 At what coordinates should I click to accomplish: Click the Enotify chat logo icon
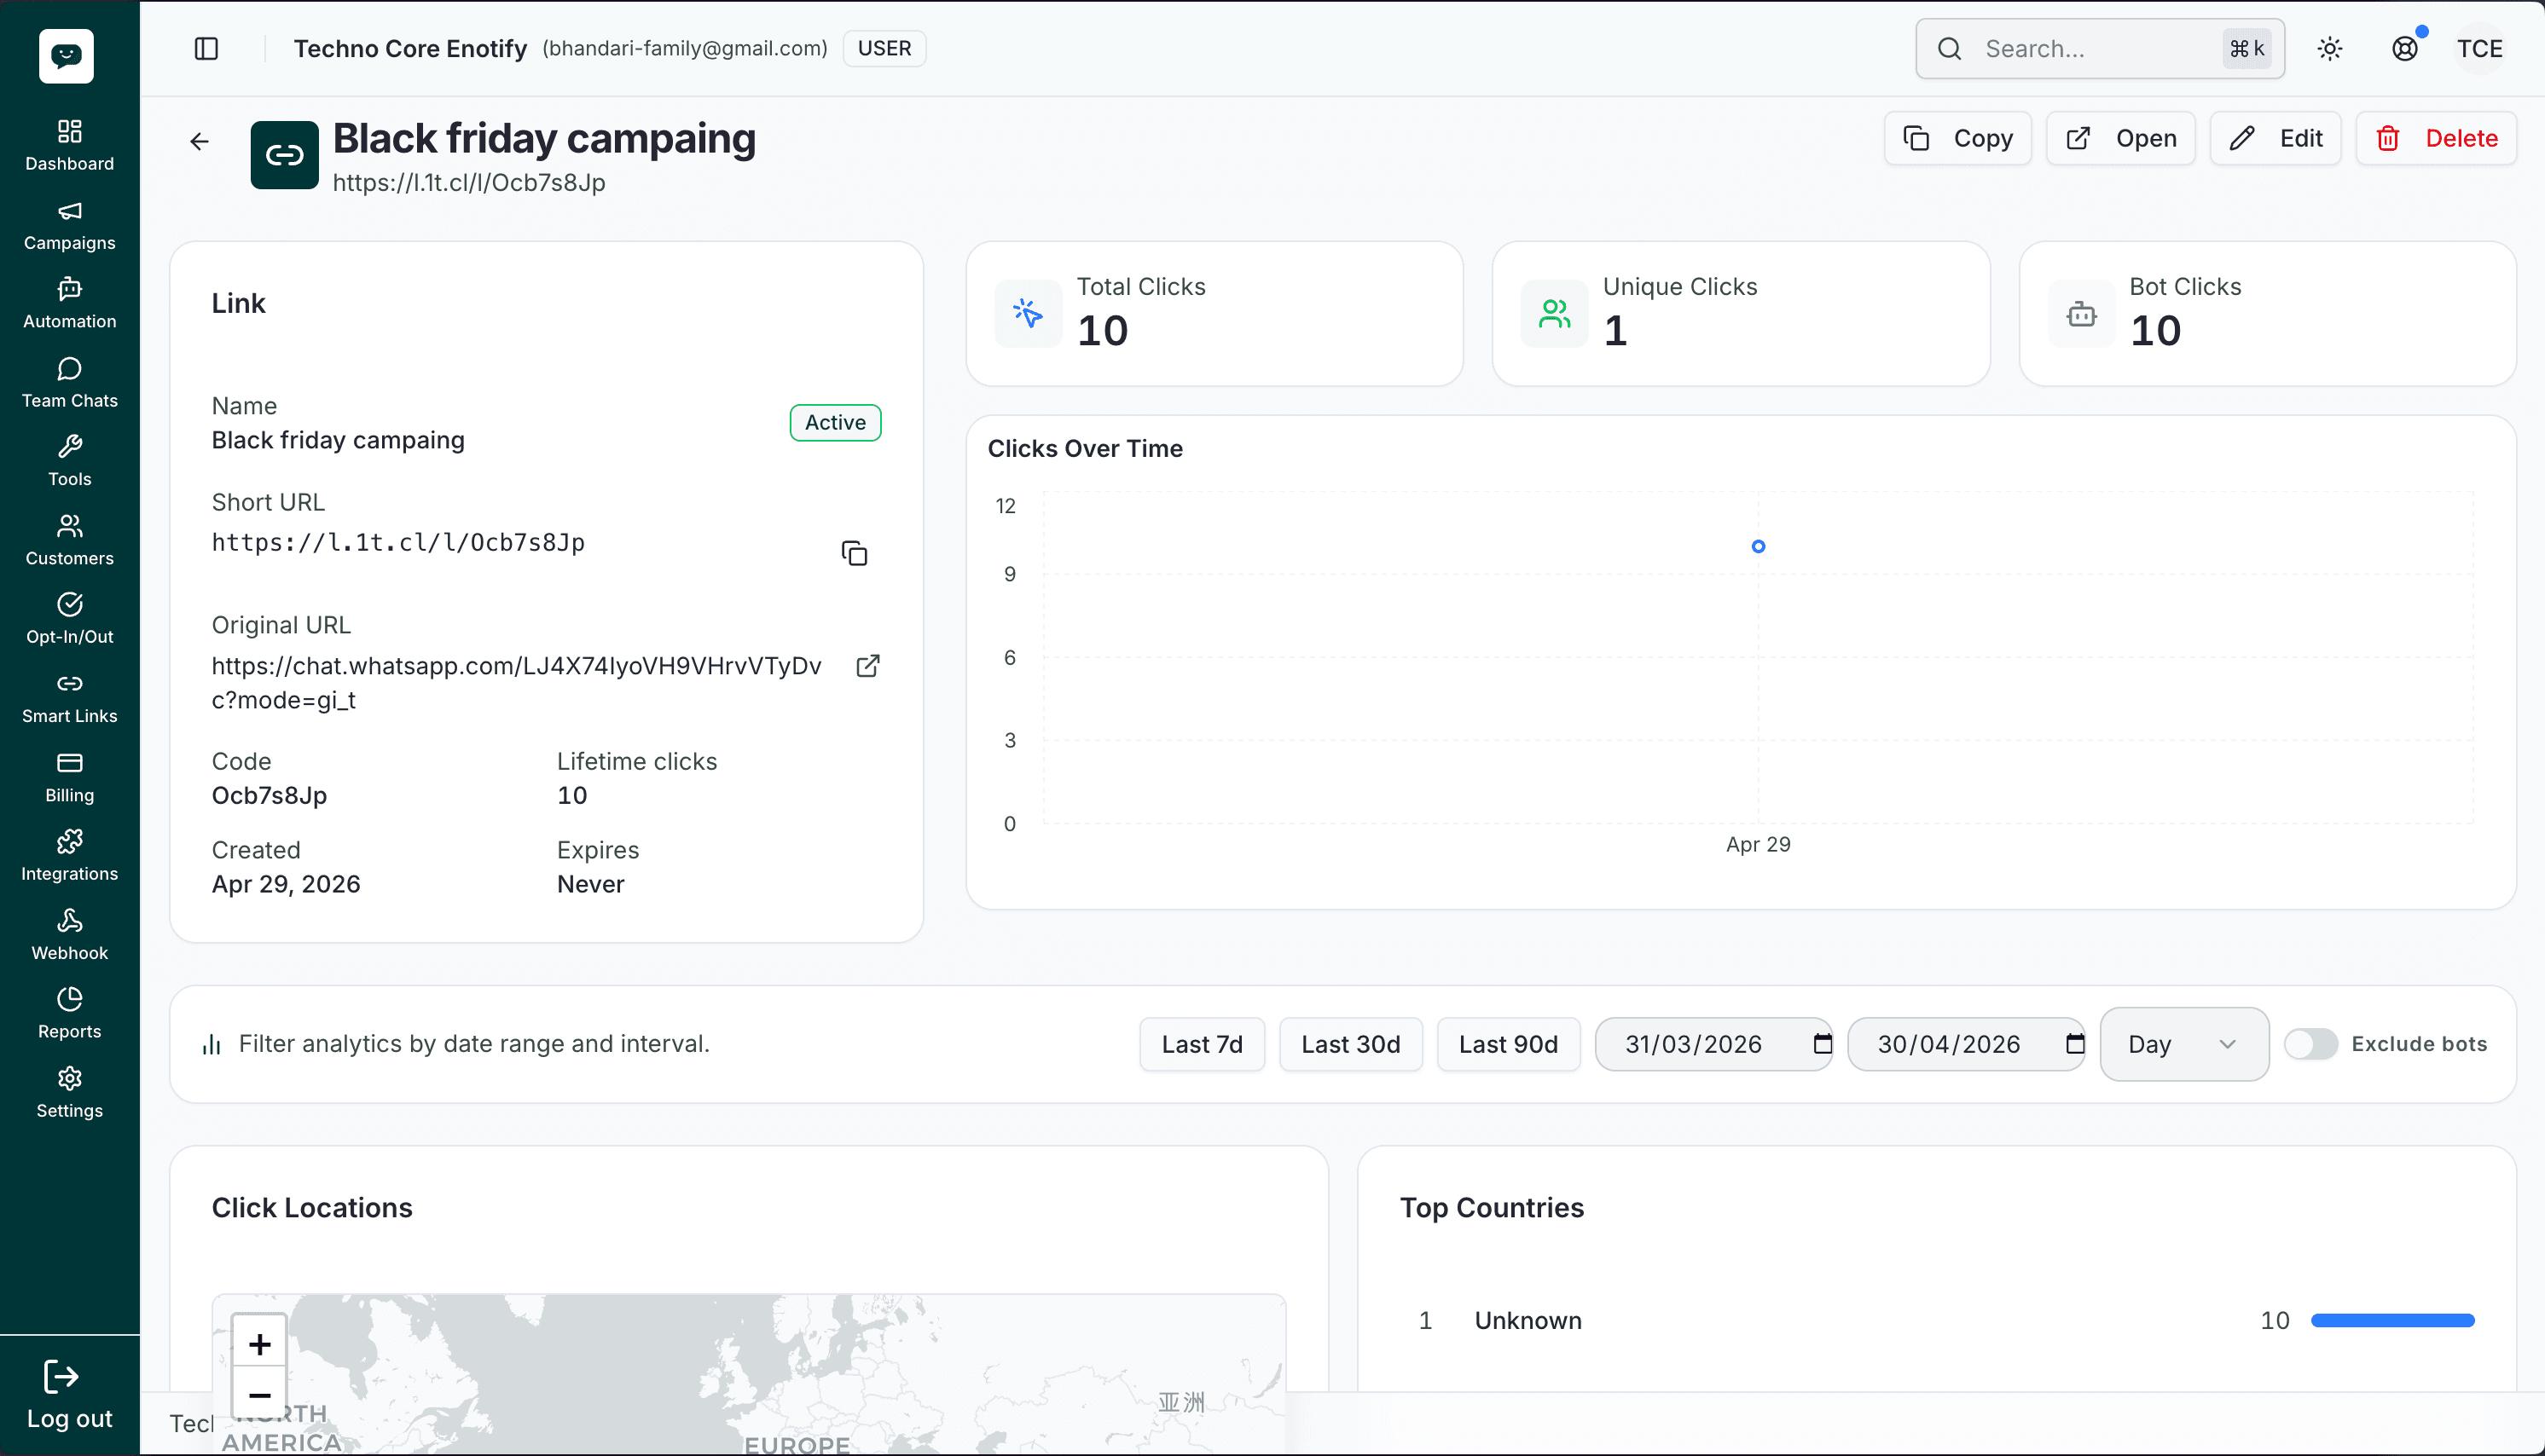pos(66,56)
